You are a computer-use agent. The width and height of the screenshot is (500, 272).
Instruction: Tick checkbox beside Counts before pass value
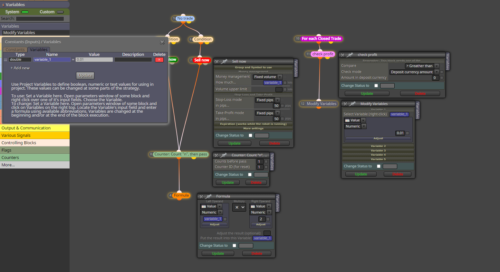[266, 162]
